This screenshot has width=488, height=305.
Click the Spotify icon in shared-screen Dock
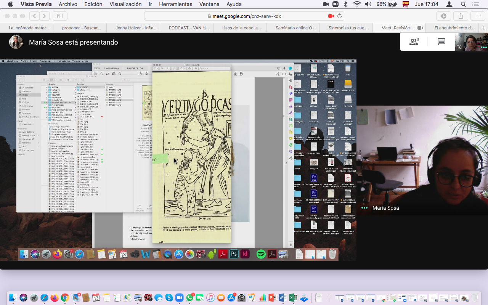261,254
